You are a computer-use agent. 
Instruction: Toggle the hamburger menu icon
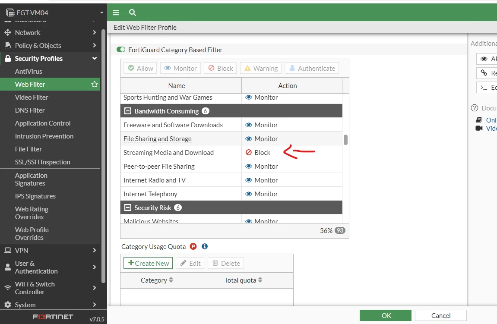(x=116, y=13)
